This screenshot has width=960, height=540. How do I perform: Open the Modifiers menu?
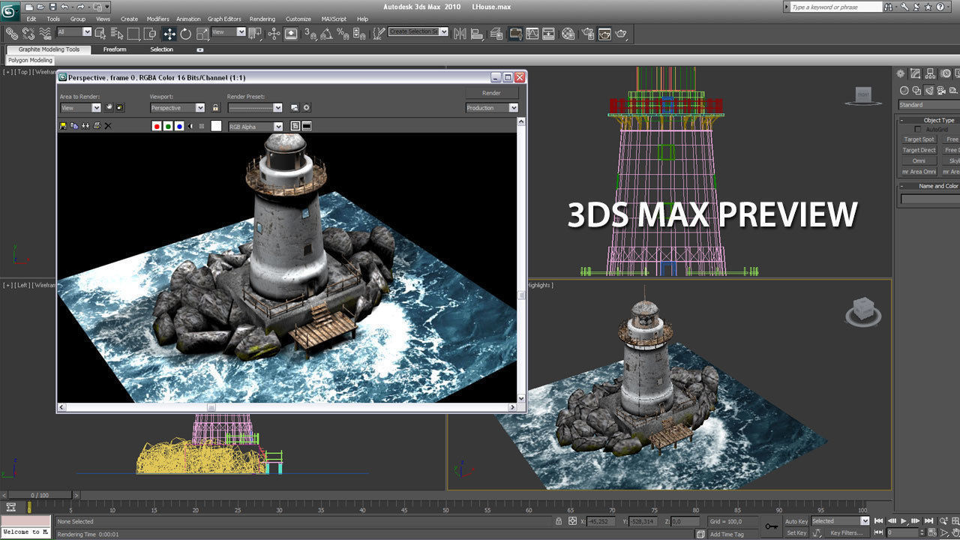coord(157,19)
